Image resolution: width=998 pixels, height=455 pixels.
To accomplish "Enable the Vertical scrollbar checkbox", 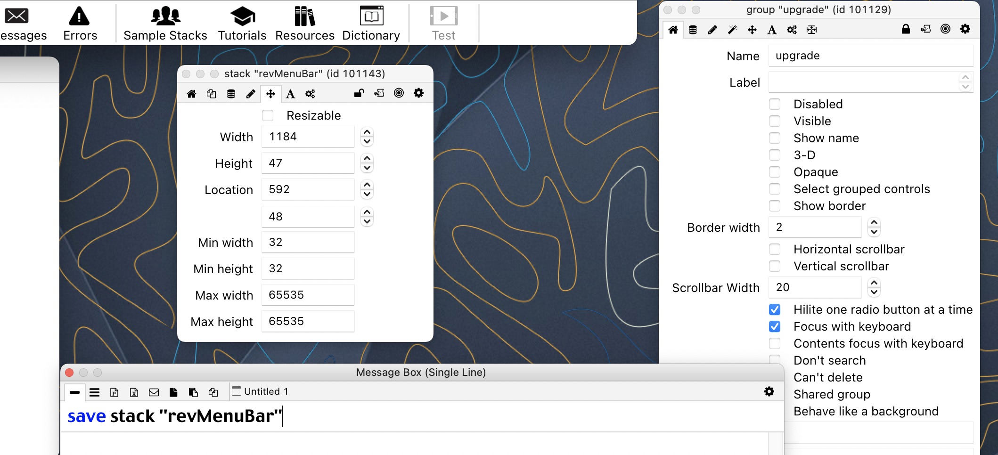I will 775,266.
